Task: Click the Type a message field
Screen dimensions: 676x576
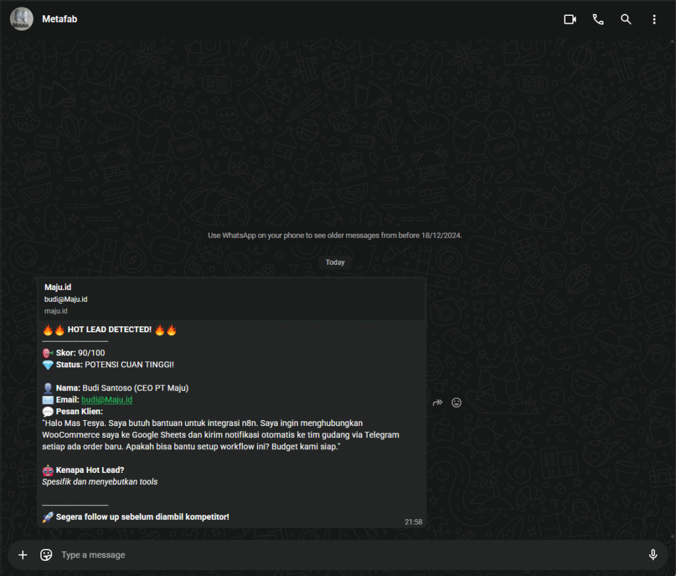Action: tap(330, 555)
